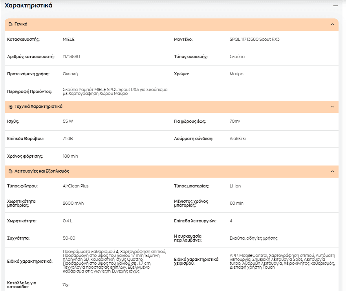346x291 pixels.
Task: Click the AirClean Plus filter type
Action: tap(75, 186)
